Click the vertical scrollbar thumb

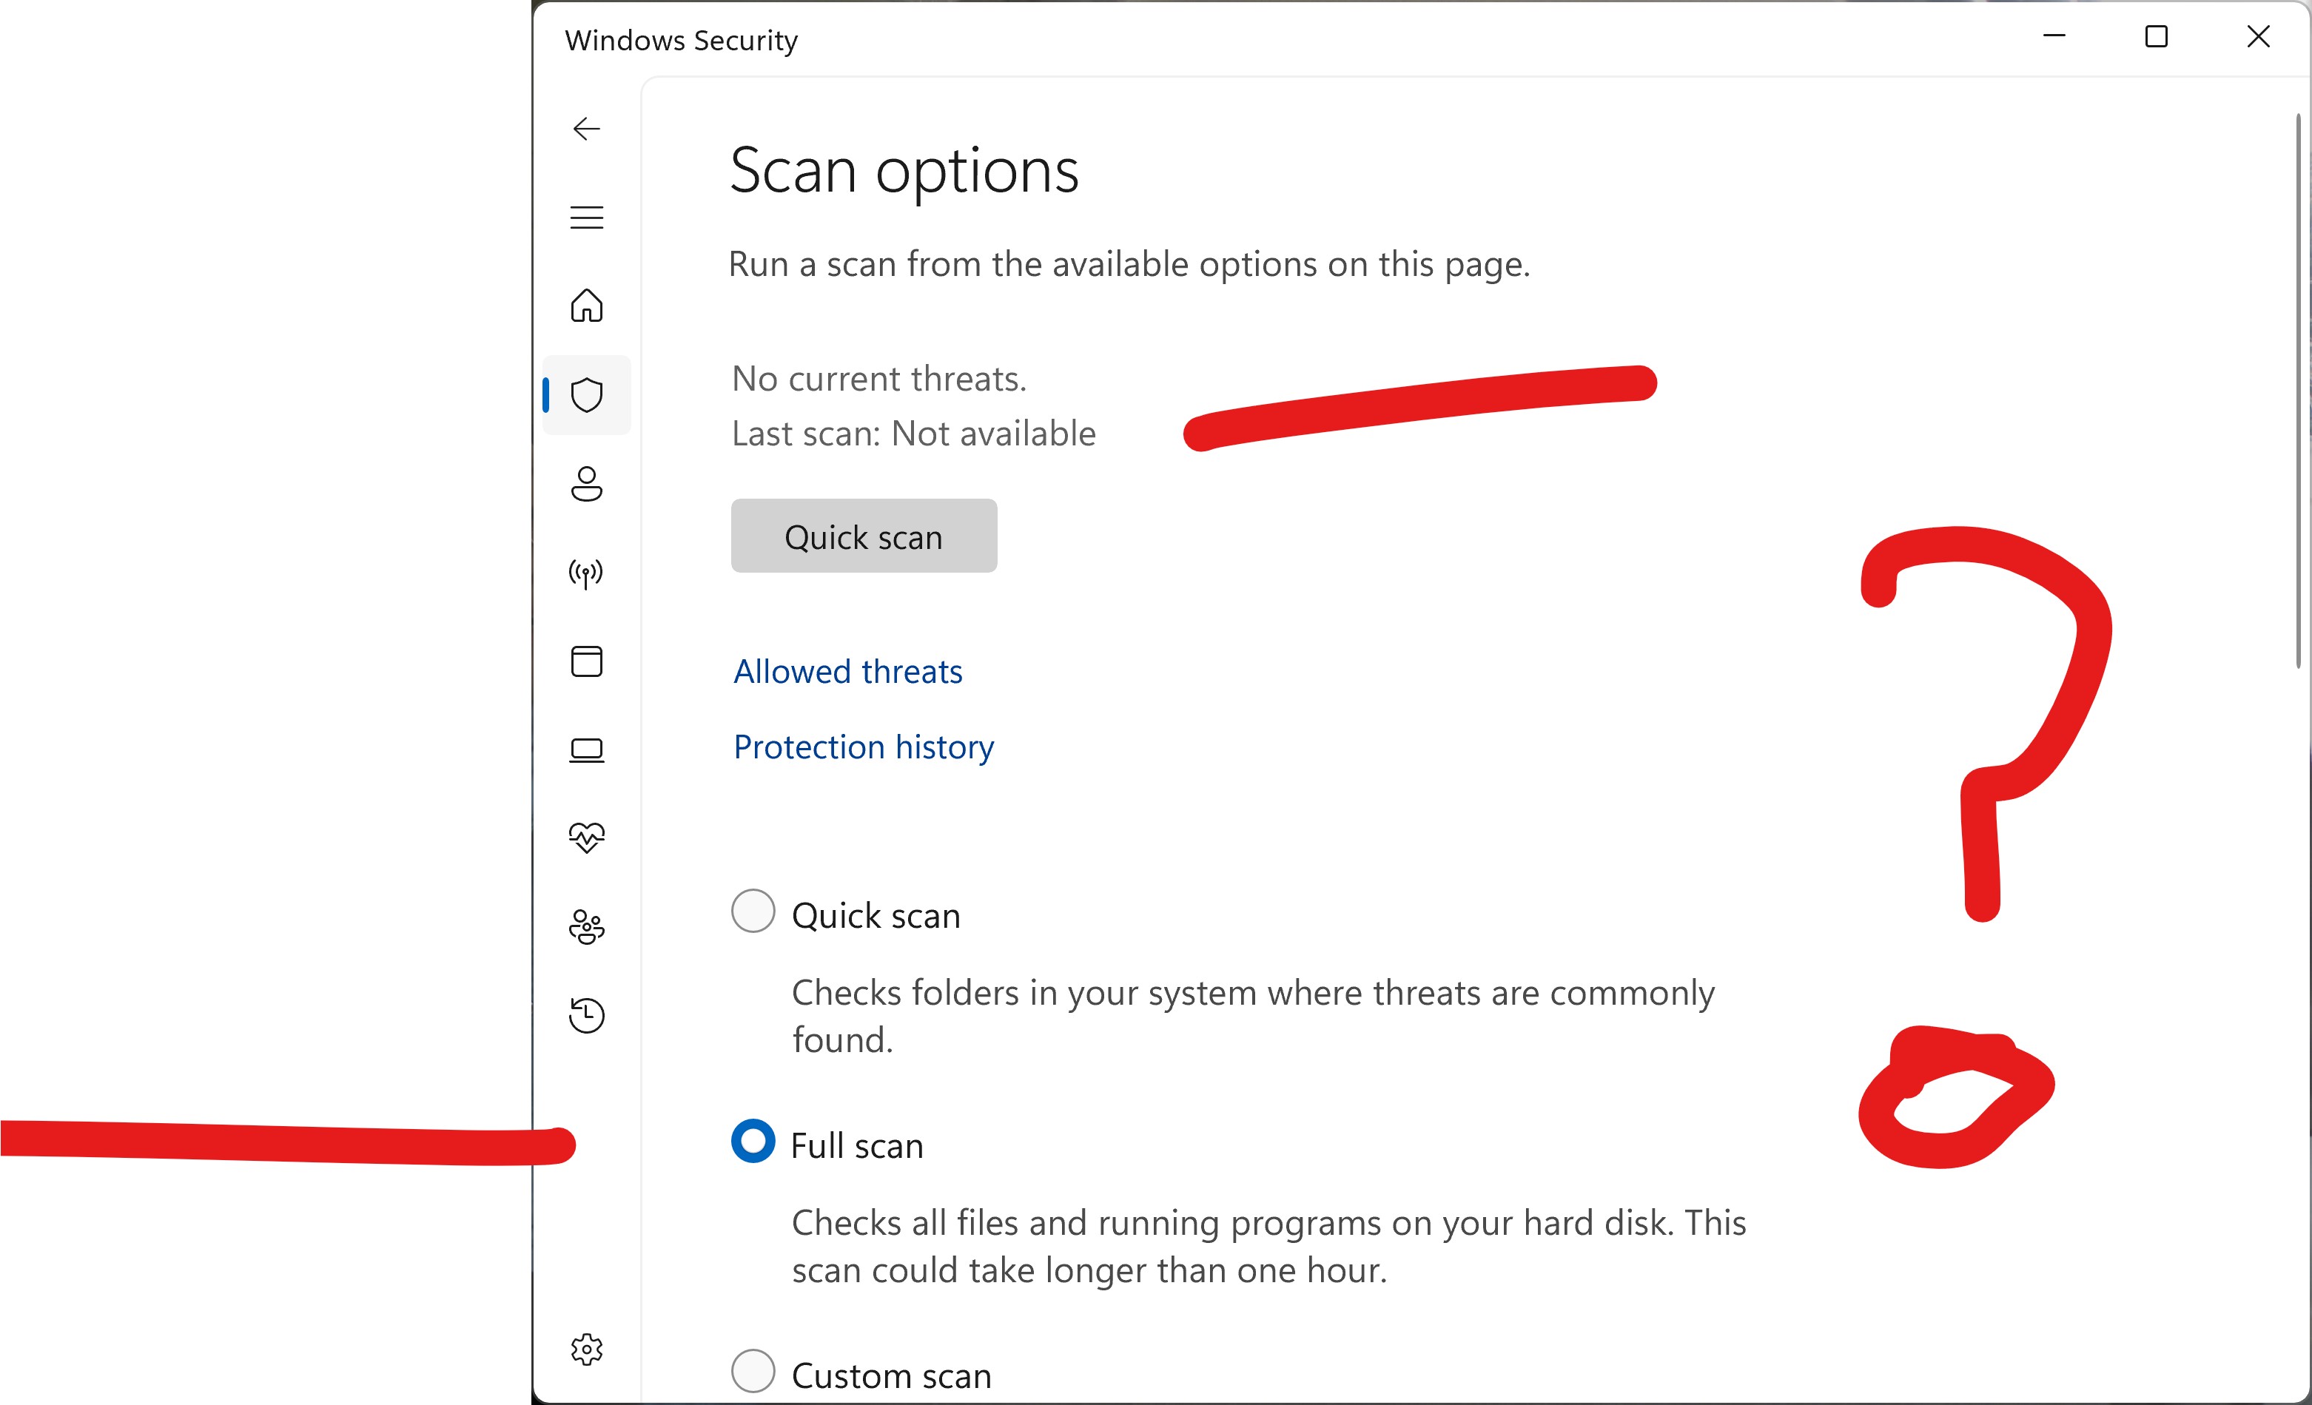pyautogui.click(x=2298, y=391)
